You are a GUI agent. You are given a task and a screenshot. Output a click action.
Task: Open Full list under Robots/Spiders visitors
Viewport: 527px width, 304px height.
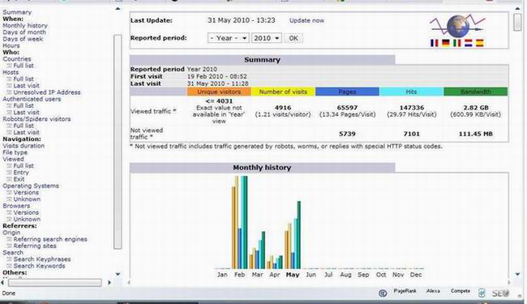24,126
